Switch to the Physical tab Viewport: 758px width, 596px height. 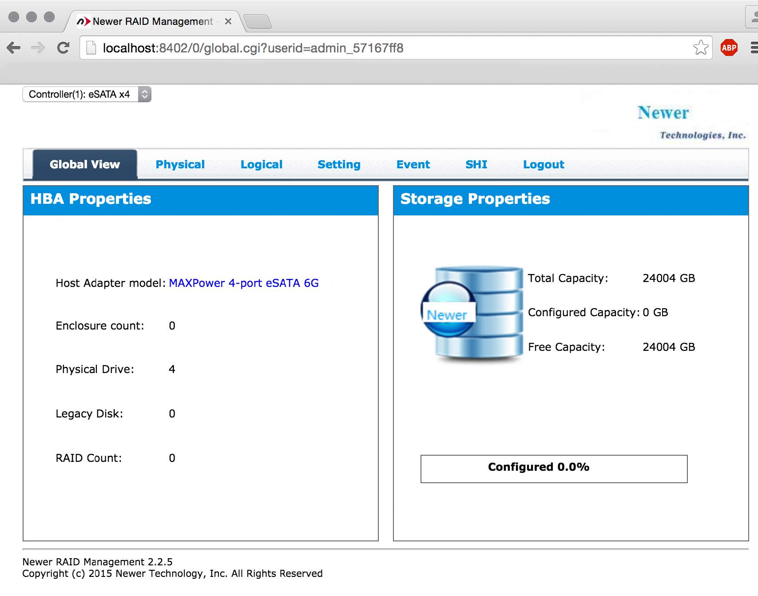[180, 164]
